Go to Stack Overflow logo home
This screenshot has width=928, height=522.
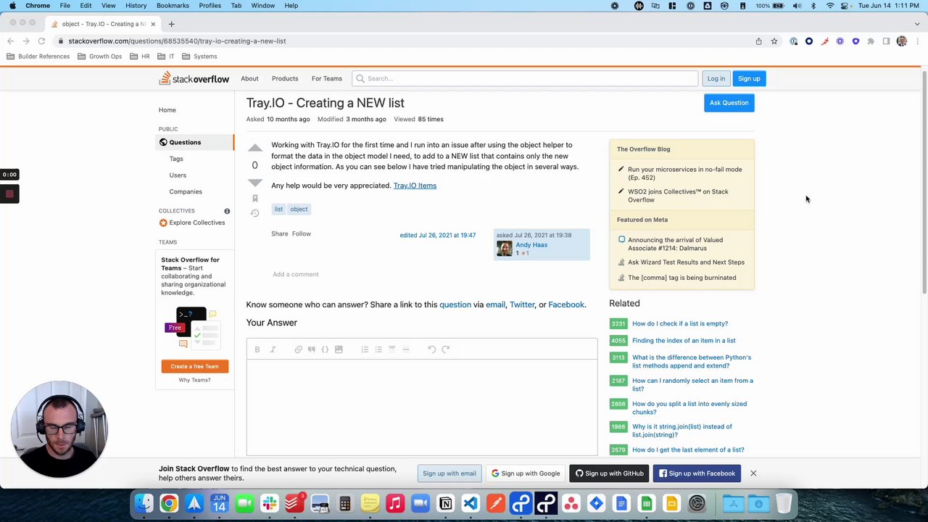[194, 78]
